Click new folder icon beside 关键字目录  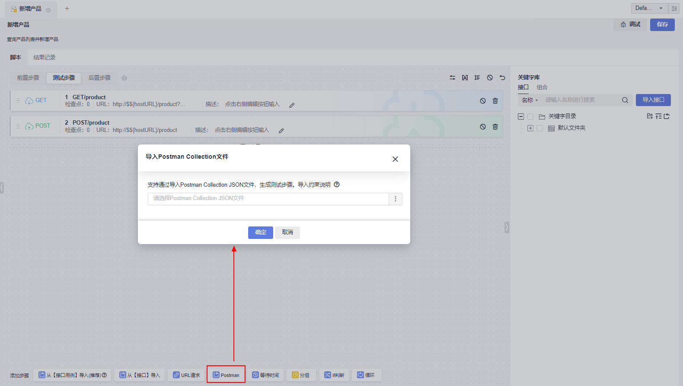click(x=650, y=116)
